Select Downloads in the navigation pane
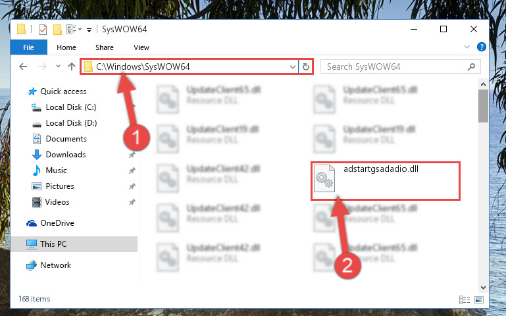 [66, 155]
